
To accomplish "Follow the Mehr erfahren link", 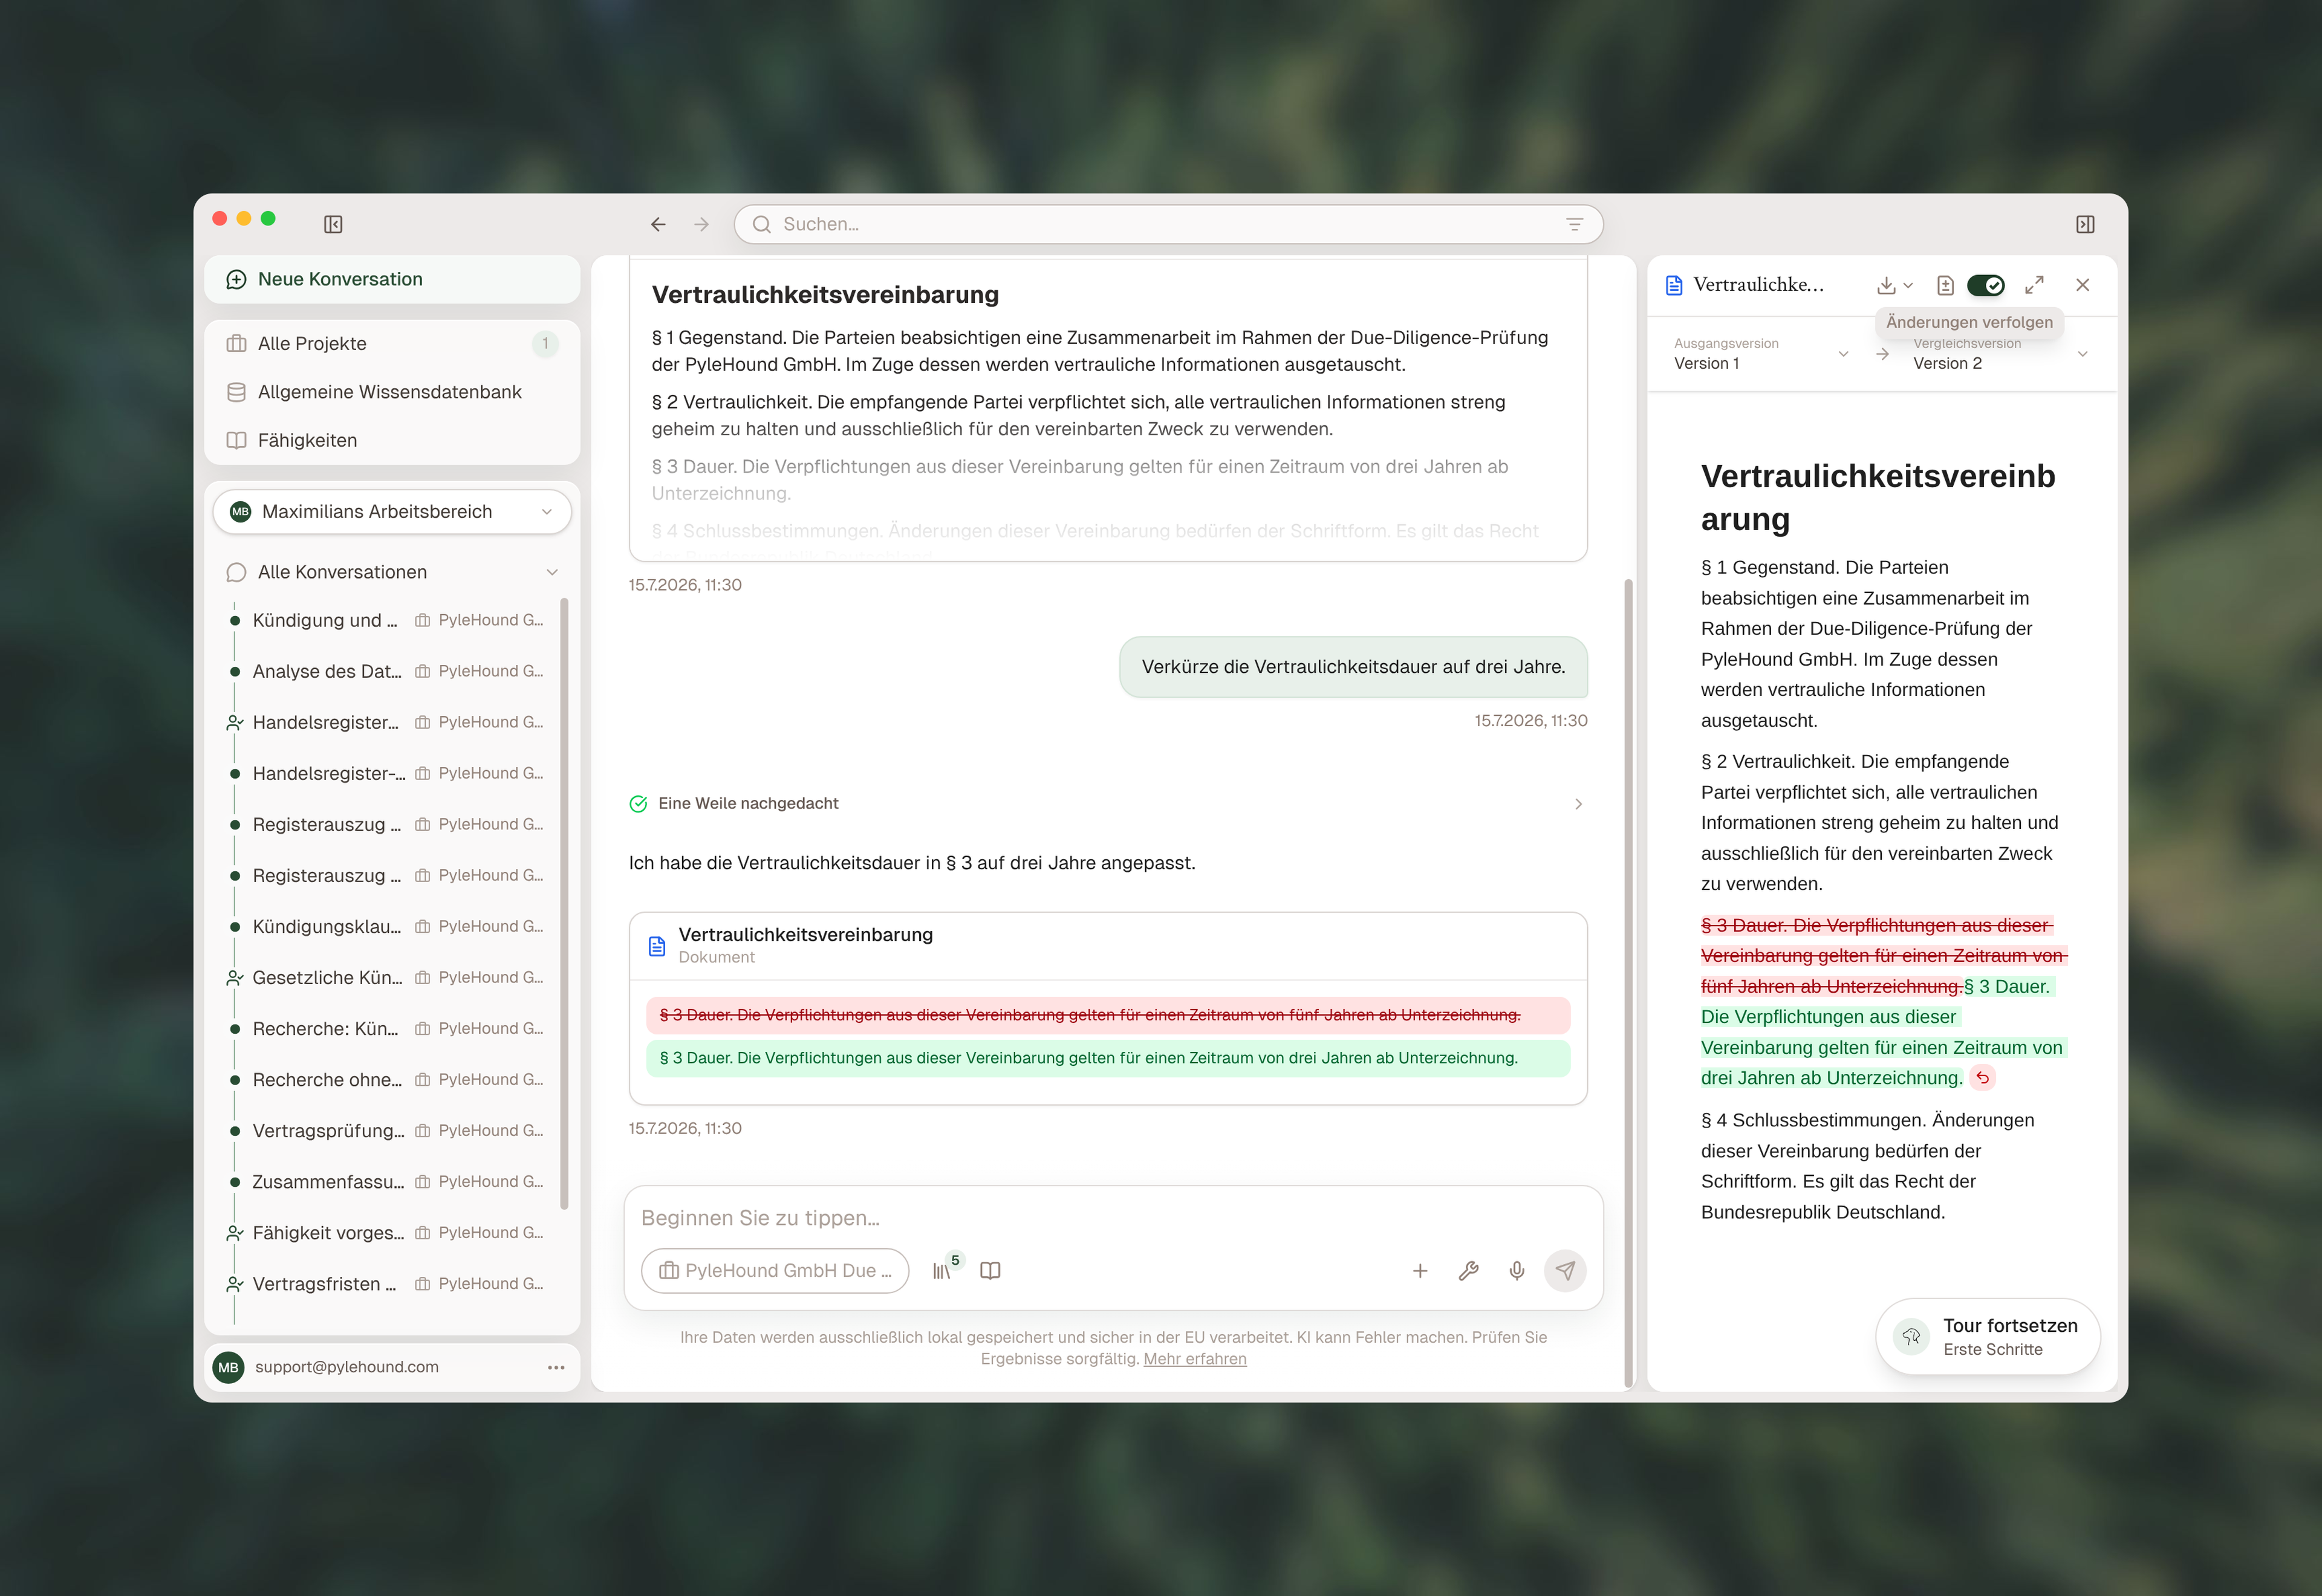I will (1194, 1359).
